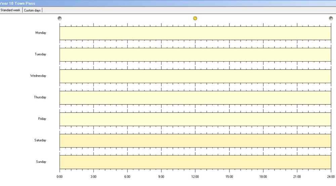This screenshot has width=336, height=186.
Task: Select the Monday schedule bar
Action: [x=195, y=33]
